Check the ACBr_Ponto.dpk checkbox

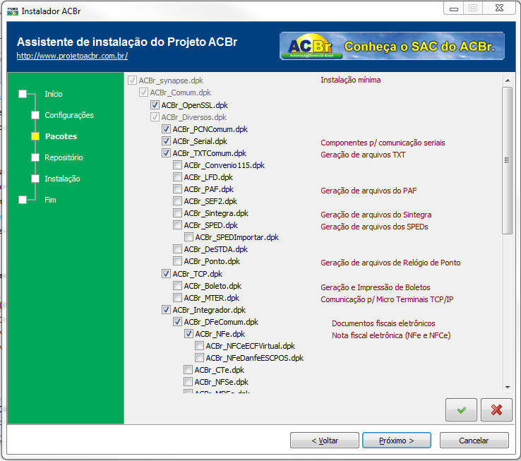[x=177, y=261]
